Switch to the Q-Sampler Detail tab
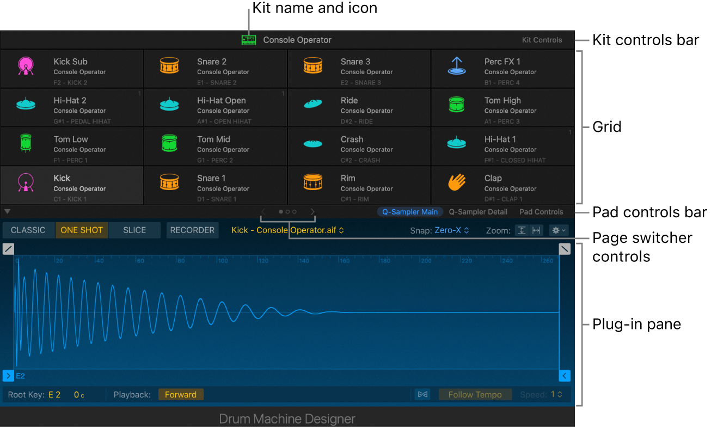The width and height of the screenshot is (711, 428). click(x=478, y=212)
